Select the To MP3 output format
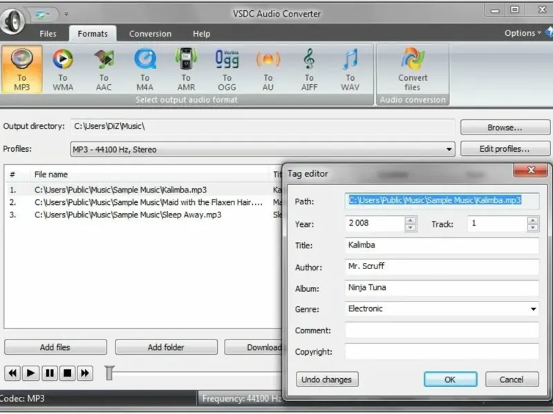Screen dimensions: 553x414 pos(22,70)
